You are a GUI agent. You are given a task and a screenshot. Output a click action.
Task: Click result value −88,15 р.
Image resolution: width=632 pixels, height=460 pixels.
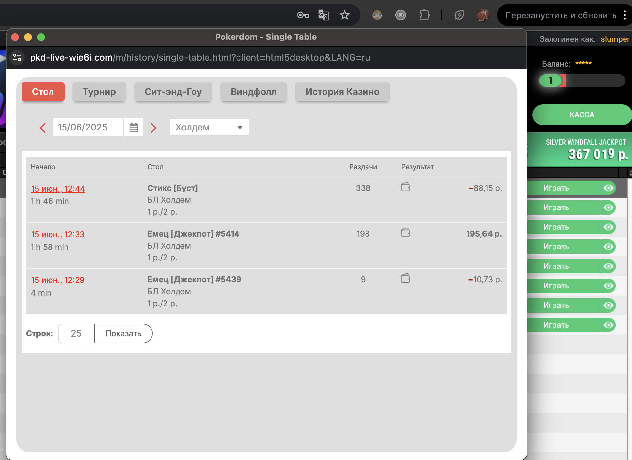tap(485, 188)
